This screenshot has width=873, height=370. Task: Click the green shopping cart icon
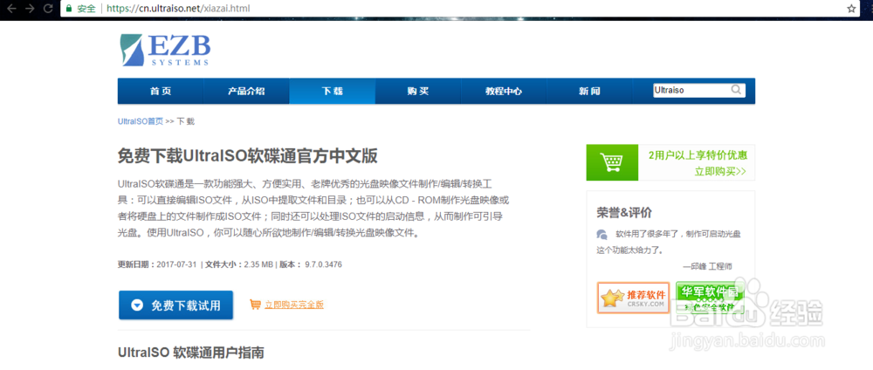(x=612, y=162)
